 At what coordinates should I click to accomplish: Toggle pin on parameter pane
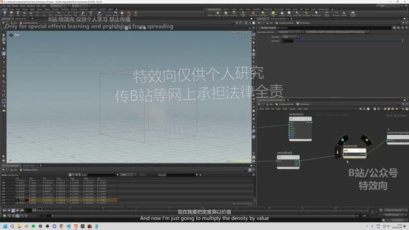(x=403, y=23)
